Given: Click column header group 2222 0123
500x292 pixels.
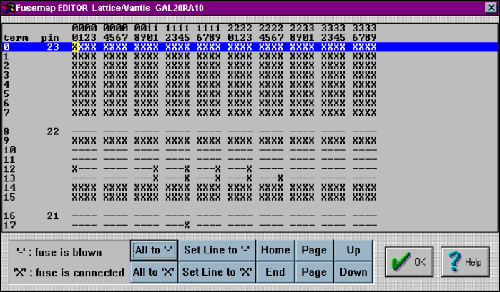Looking at the screenshot, I should point(240,33).
